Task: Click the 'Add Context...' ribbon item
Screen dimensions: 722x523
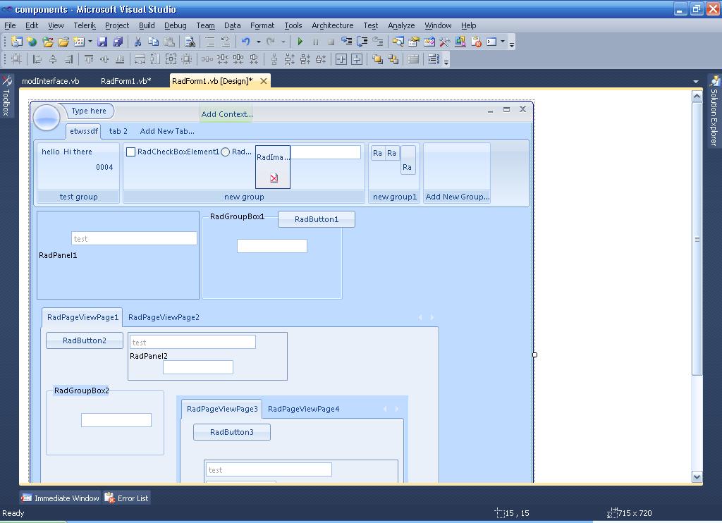Action: click(x=226, y=114)
